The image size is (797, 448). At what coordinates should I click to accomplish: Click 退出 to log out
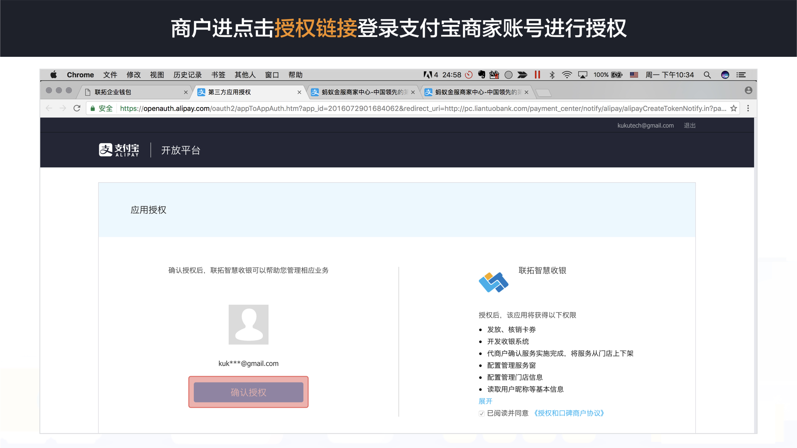pos(689,125)
